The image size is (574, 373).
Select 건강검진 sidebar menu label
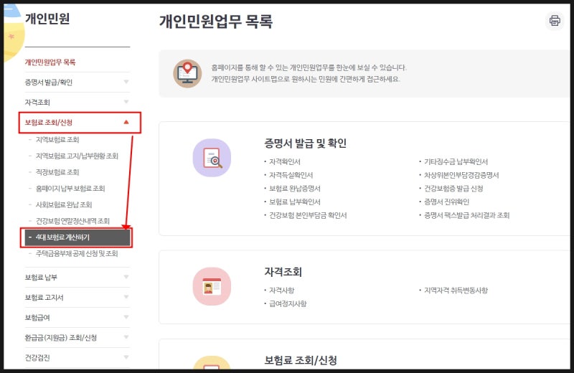click(x=37, y=358)
